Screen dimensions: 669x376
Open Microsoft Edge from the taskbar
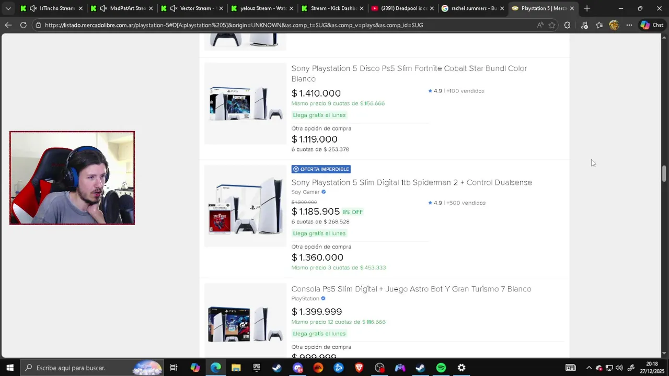(215, 368)
